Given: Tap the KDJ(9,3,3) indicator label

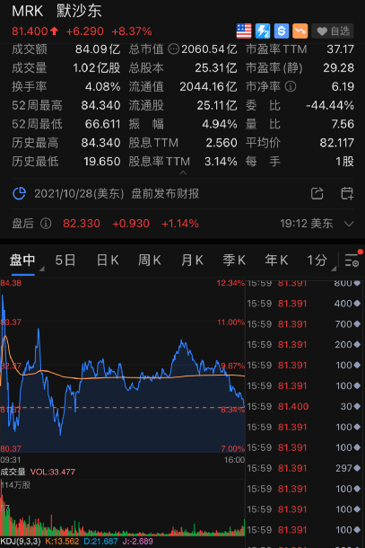Looking at the screenshot, I should pos(21,542).
